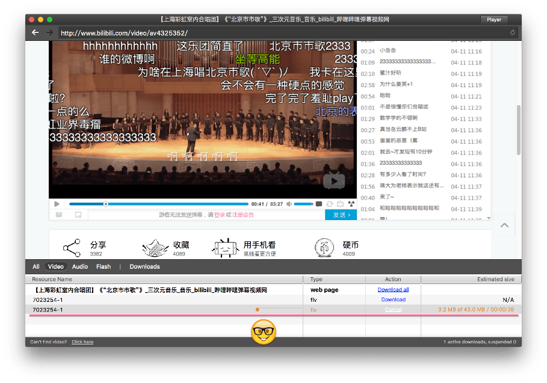Click the down arrow of comment list scrollbar
Screen dimensions: 547x383
489,218
